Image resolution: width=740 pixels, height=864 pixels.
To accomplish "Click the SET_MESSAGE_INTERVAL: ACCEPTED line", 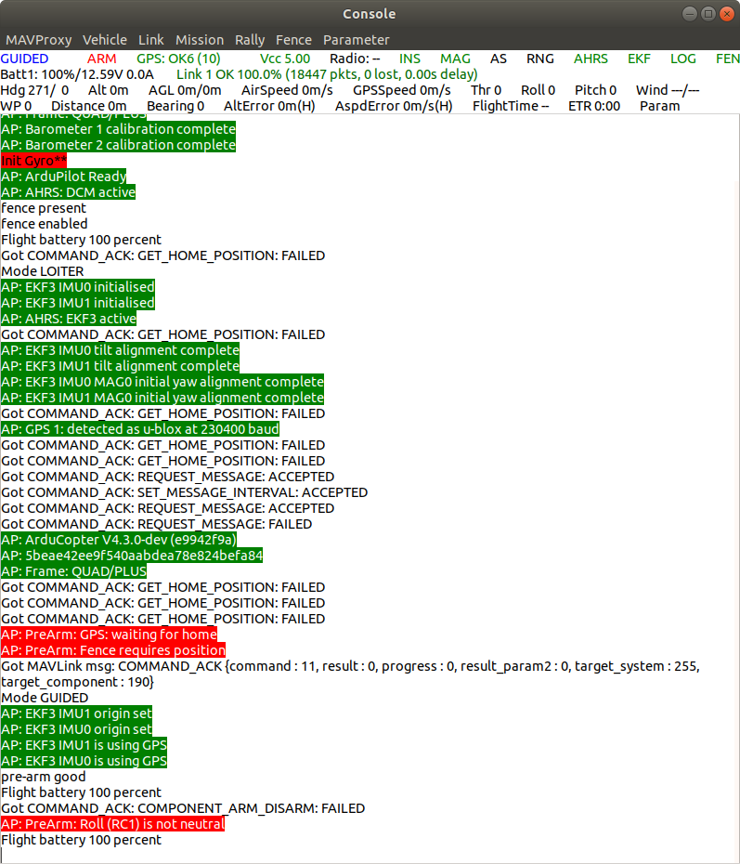I will click(x=185, y=492).
